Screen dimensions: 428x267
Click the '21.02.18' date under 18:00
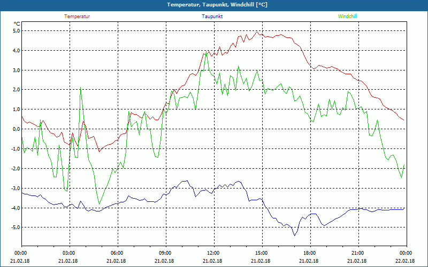[309, 261]
